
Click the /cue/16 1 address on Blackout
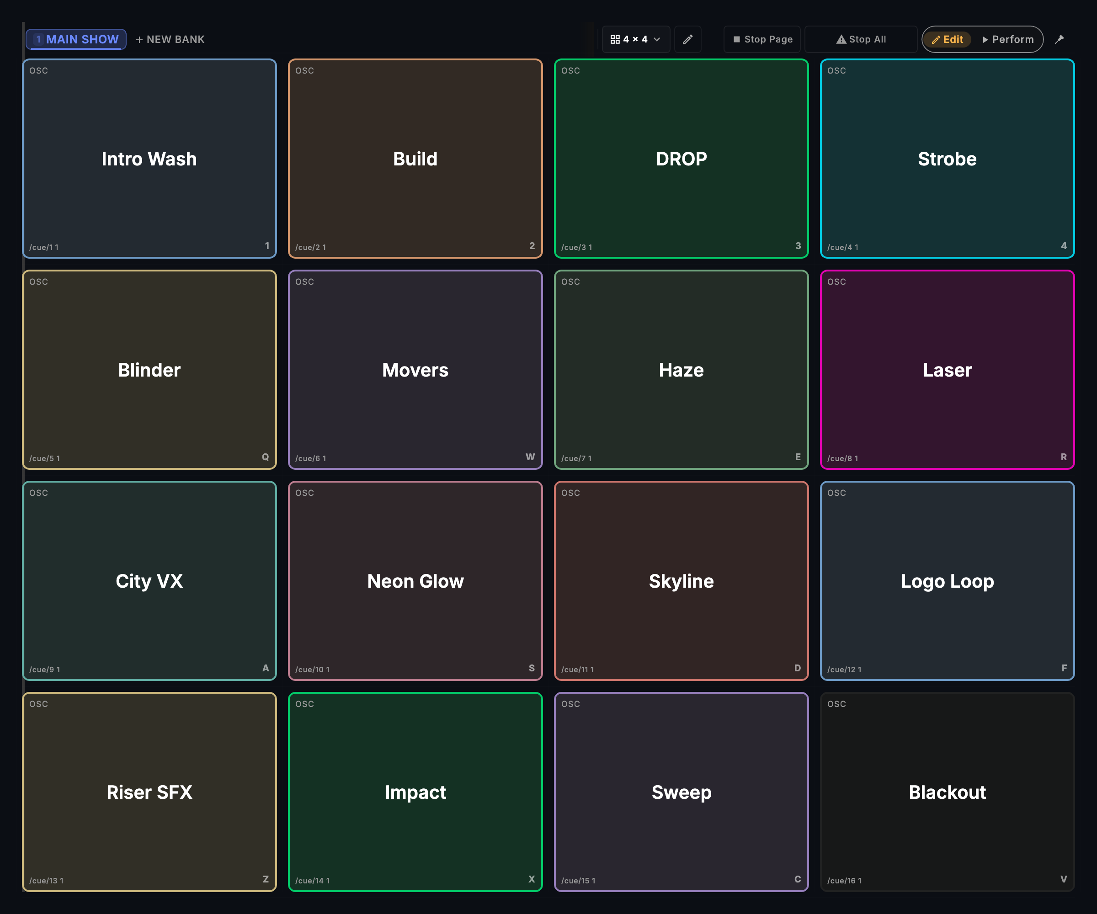[x=844, y=881]
